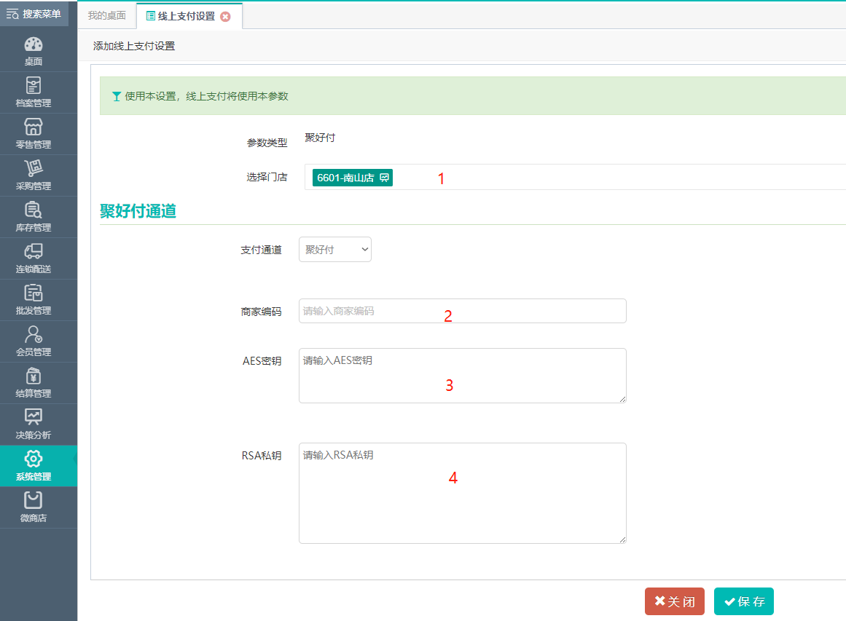Viewport: 846px width, 621px height.
Task: Open 结算管理 money bag icon
Action: pyautogui.click(x=34, y=376)
